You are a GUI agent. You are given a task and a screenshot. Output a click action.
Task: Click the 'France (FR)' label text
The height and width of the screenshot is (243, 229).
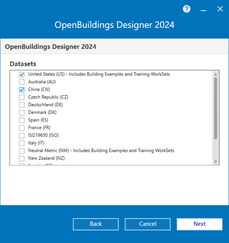coord(39,128)
